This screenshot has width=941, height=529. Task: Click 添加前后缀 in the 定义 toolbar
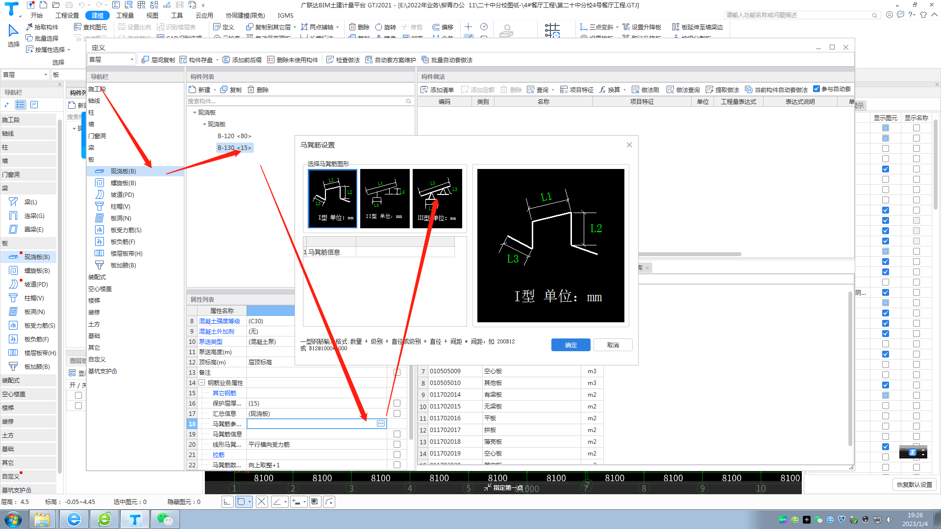tap(242, 60)
